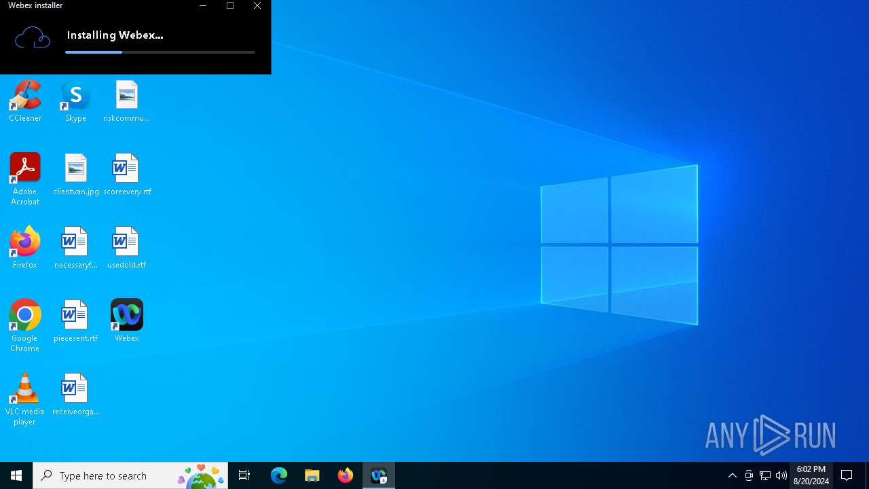Open the volume control tray icon
The height and width of the screenshot is (489, 869).
pyautogui.click(x=781, y=475)
